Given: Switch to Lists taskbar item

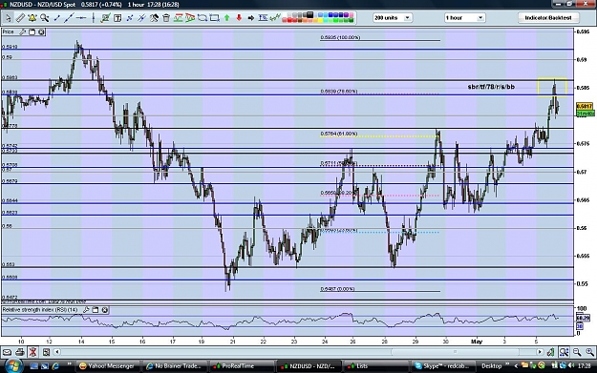Looking at the screenshot, I should [375, 366].
